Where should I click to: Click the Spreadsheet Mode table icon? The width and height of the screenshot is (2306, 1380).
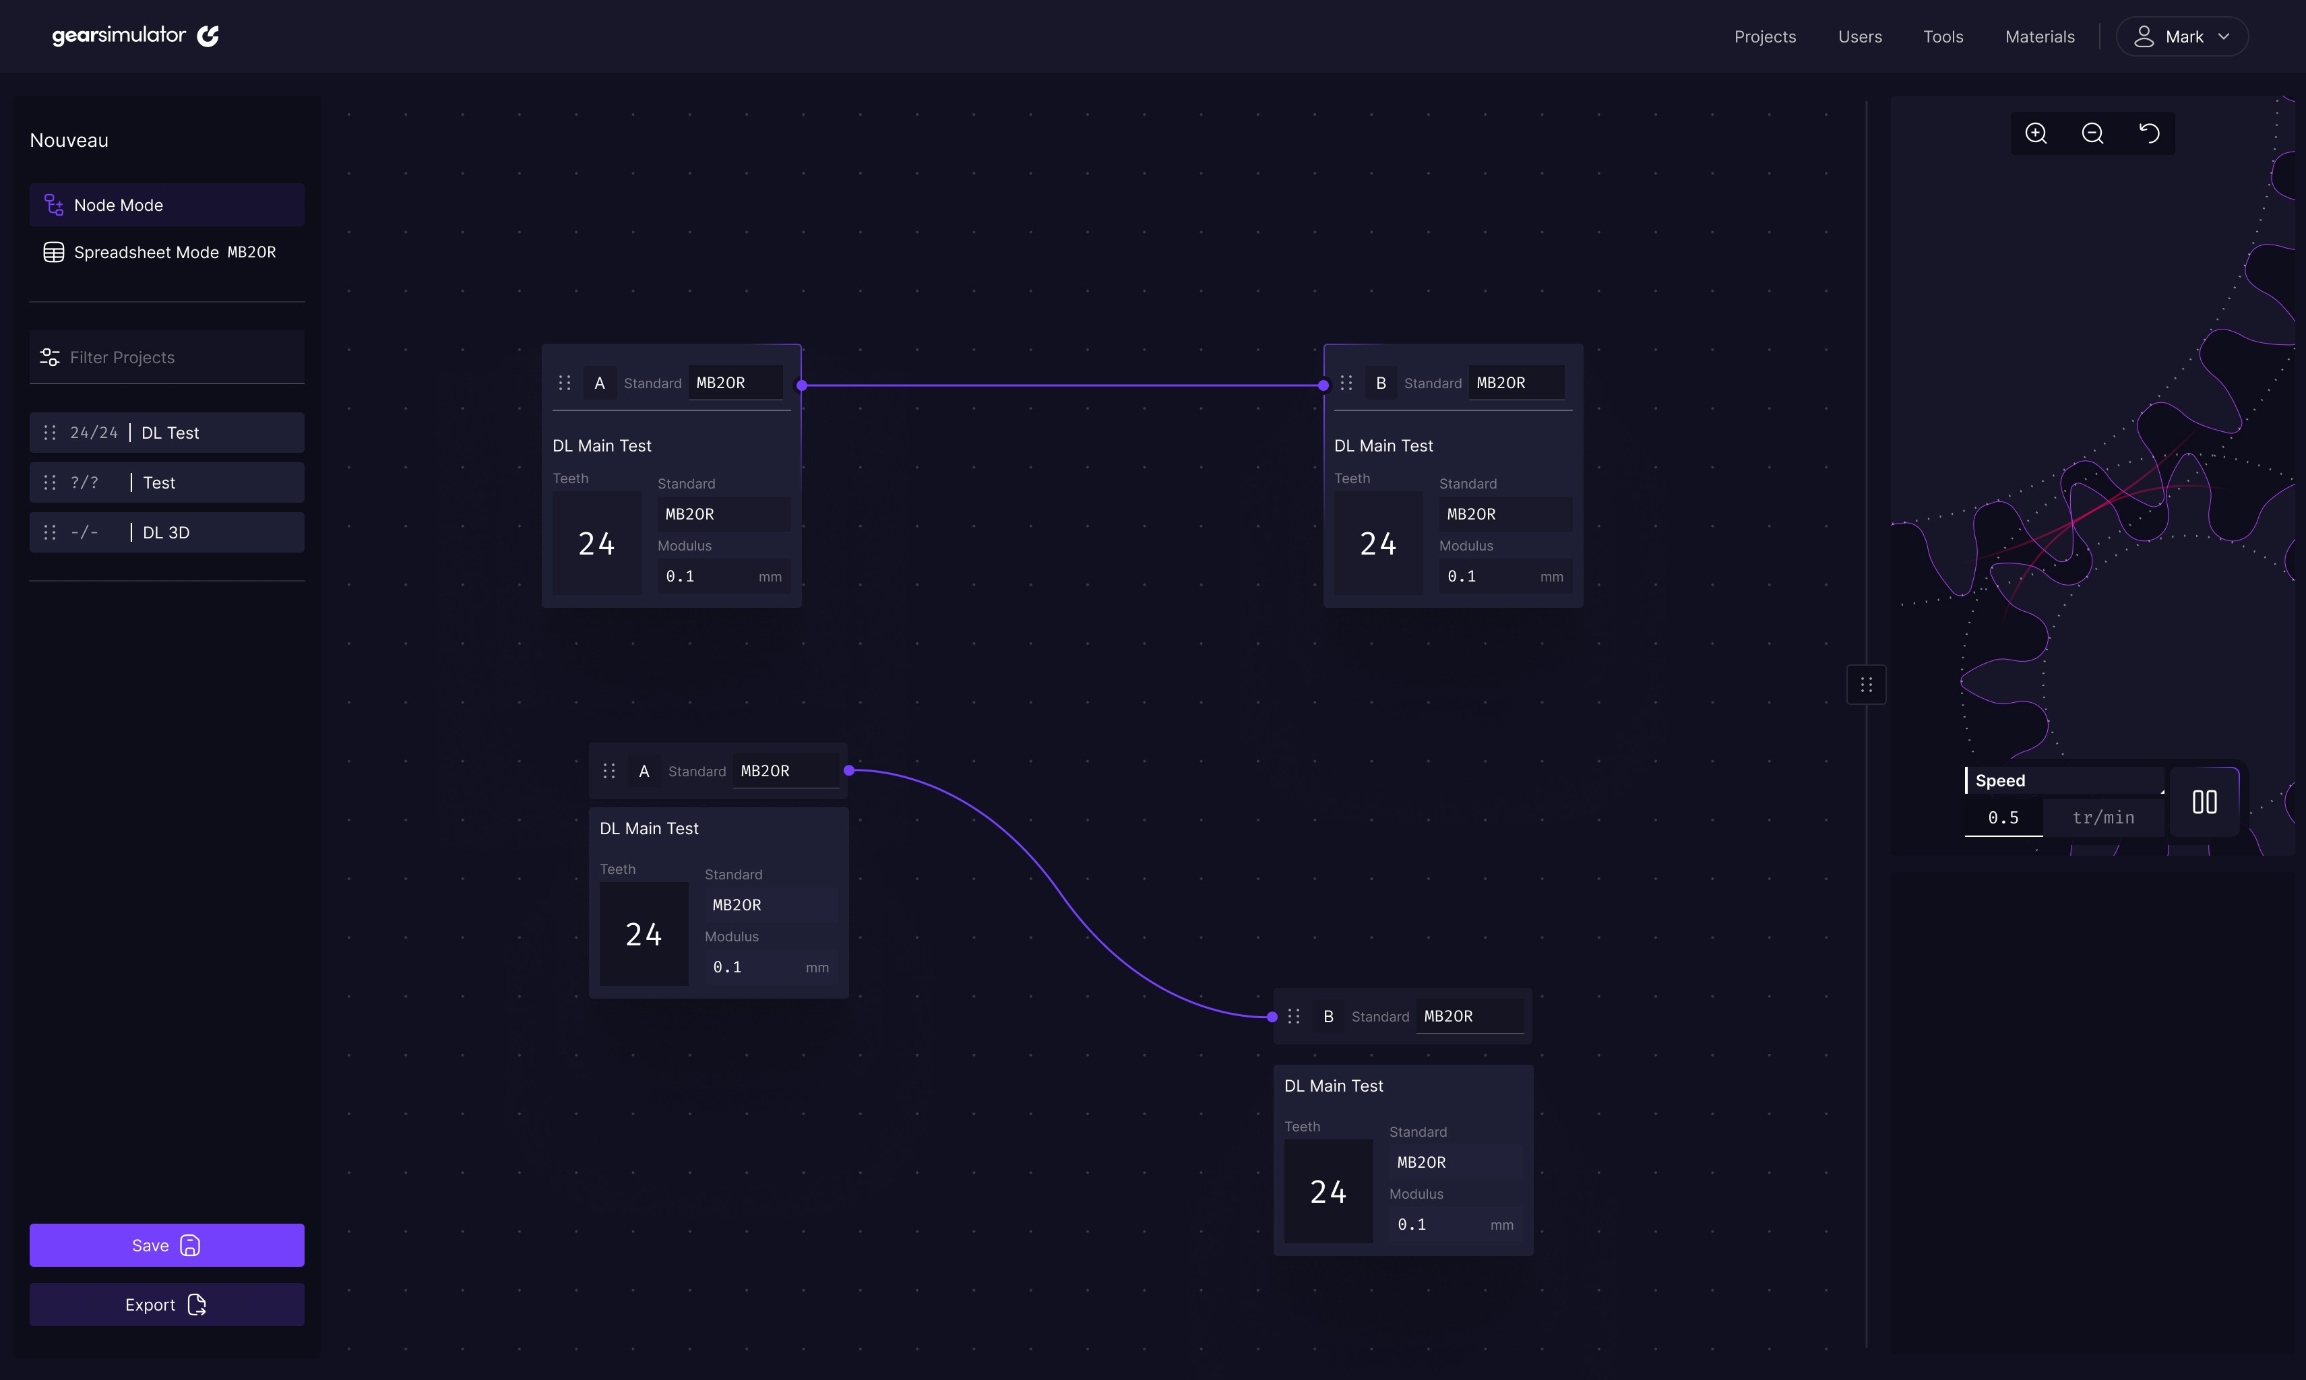pos(53,252)
